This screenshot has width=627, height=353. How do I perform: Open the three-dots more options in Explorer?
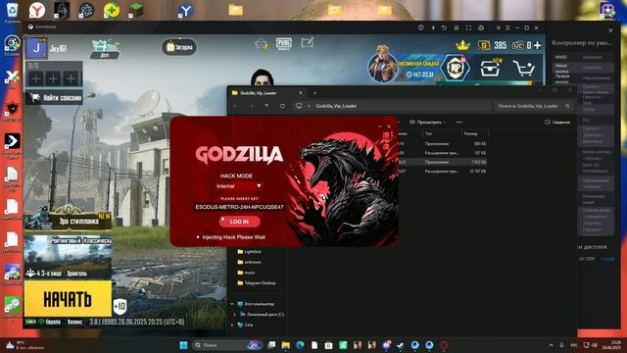459,122
